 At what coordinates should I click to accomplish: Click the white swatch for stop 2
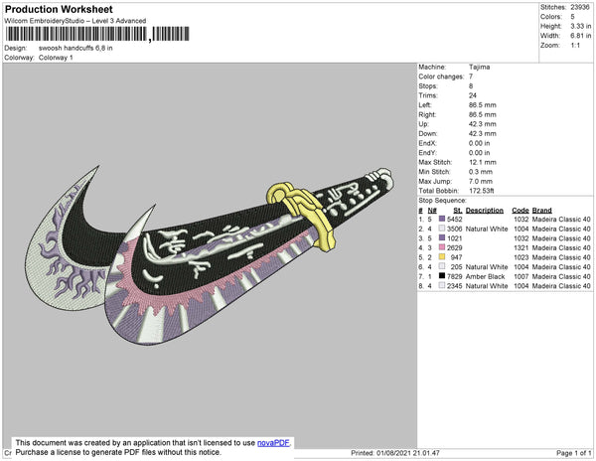442,229
